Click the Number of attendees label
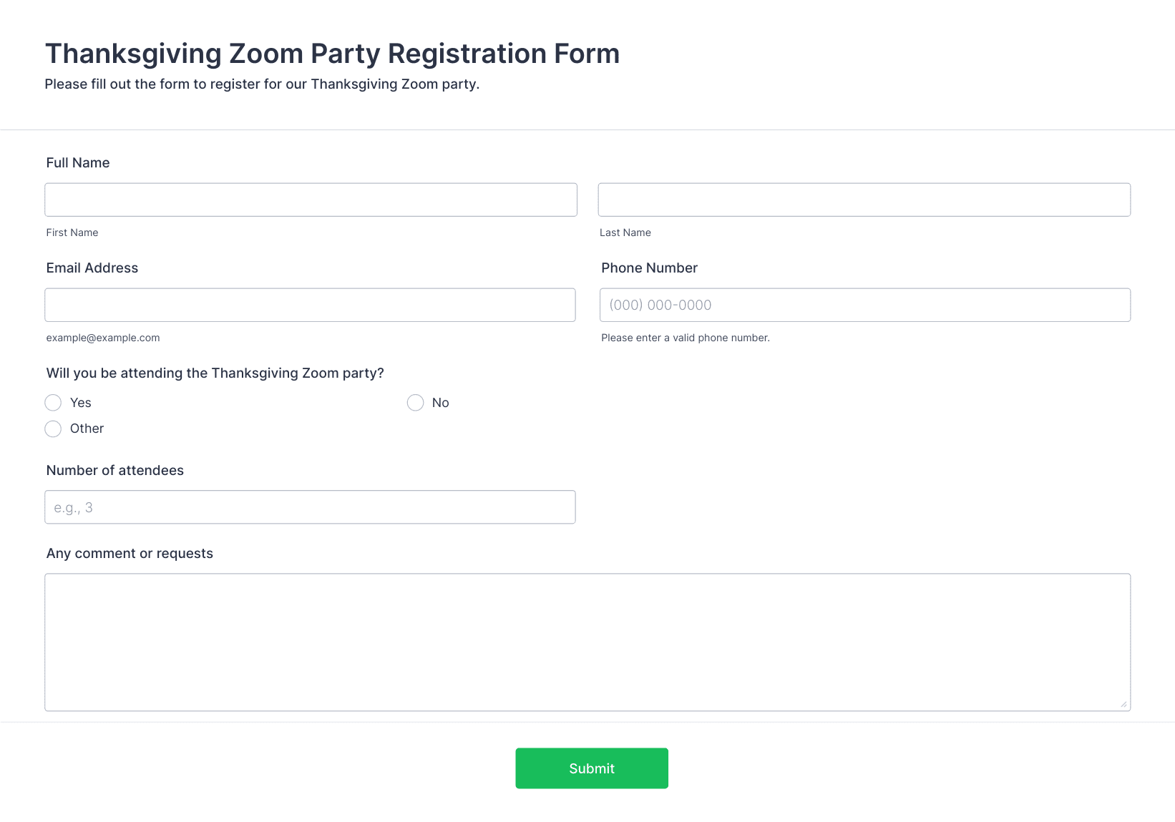1175x822 pixels. pyautogui.click(x=115, y=470)
